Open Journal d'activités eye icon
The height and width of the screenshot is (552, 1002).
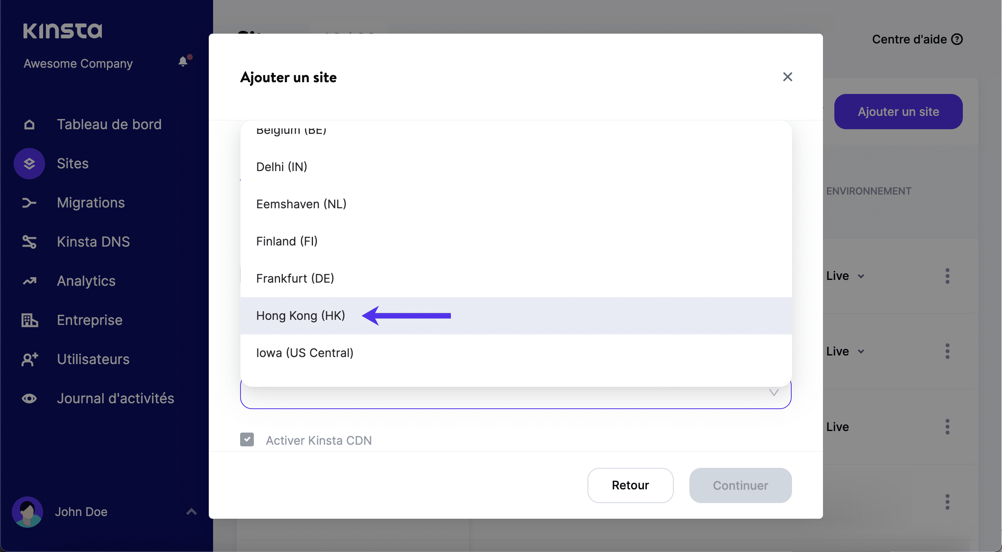29,399
